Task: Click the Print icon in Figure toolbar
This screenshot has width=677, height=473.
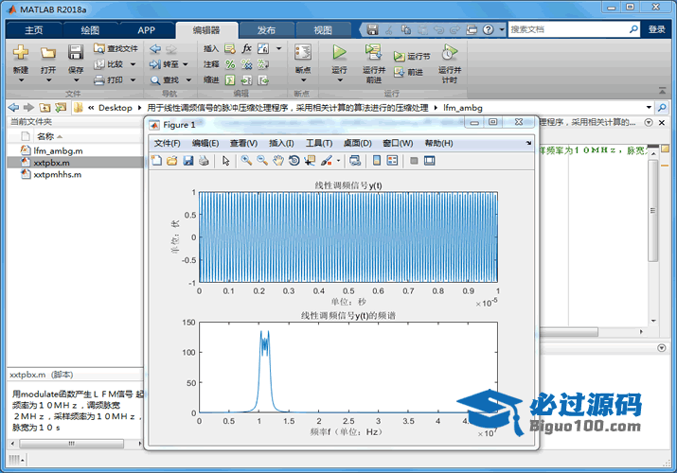Action: coord(204,161)
